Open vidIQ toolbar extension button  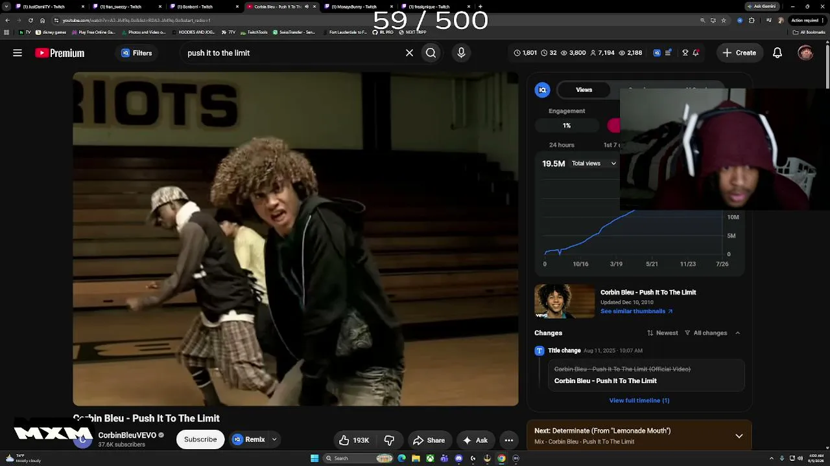coord(740,20)
